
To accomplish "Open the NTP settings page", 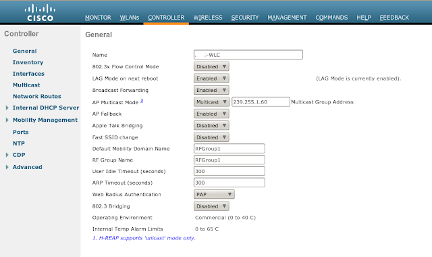I will (x=19, y=143).
